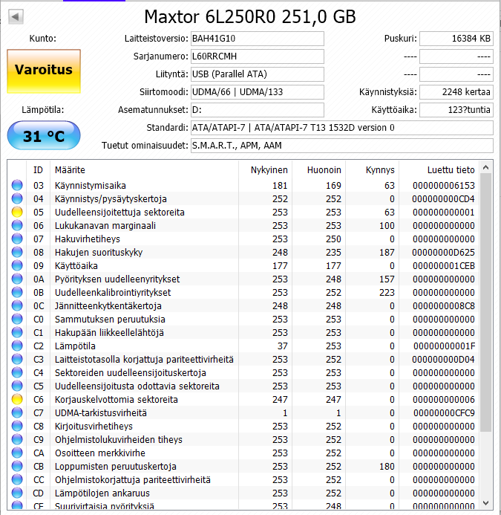This screenshot has height=515, width=501.
Task: Click the status orb for 09 Käyttöaika
Action: click(17, 265)
